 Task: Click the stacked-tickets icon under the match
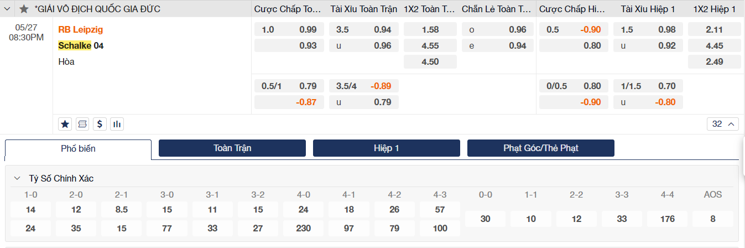pyautogui.click(x=82, y=124)
